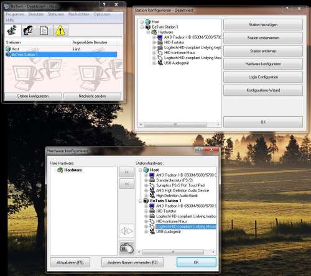The height and width of the screenshot is (276, 311).
Task: Click USB-Audiogerät icon in Stationshardware tree
Action: 152,232
